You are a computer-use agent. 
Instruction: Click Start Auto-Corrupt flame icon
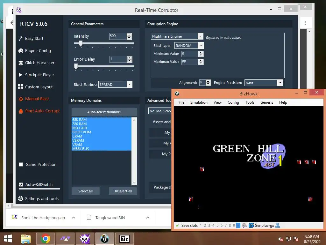(21, 111)
